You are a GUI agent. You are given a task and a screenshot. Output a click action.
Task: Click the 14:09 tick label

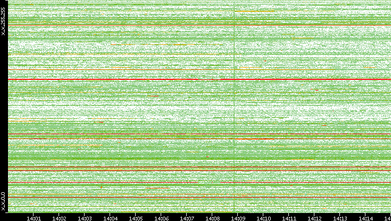coord(238,218)
